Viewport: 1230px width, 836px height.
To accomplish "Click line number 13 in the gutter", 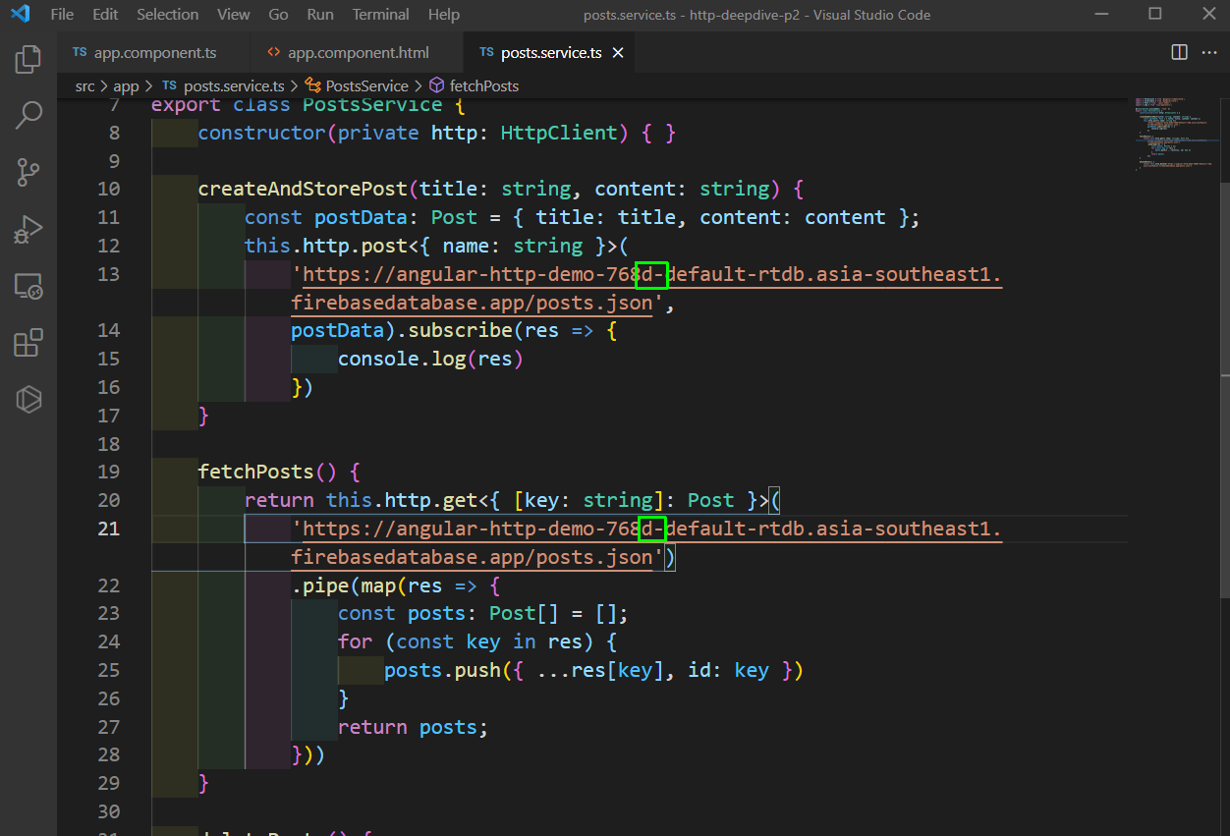I will (x=109, y=274).
